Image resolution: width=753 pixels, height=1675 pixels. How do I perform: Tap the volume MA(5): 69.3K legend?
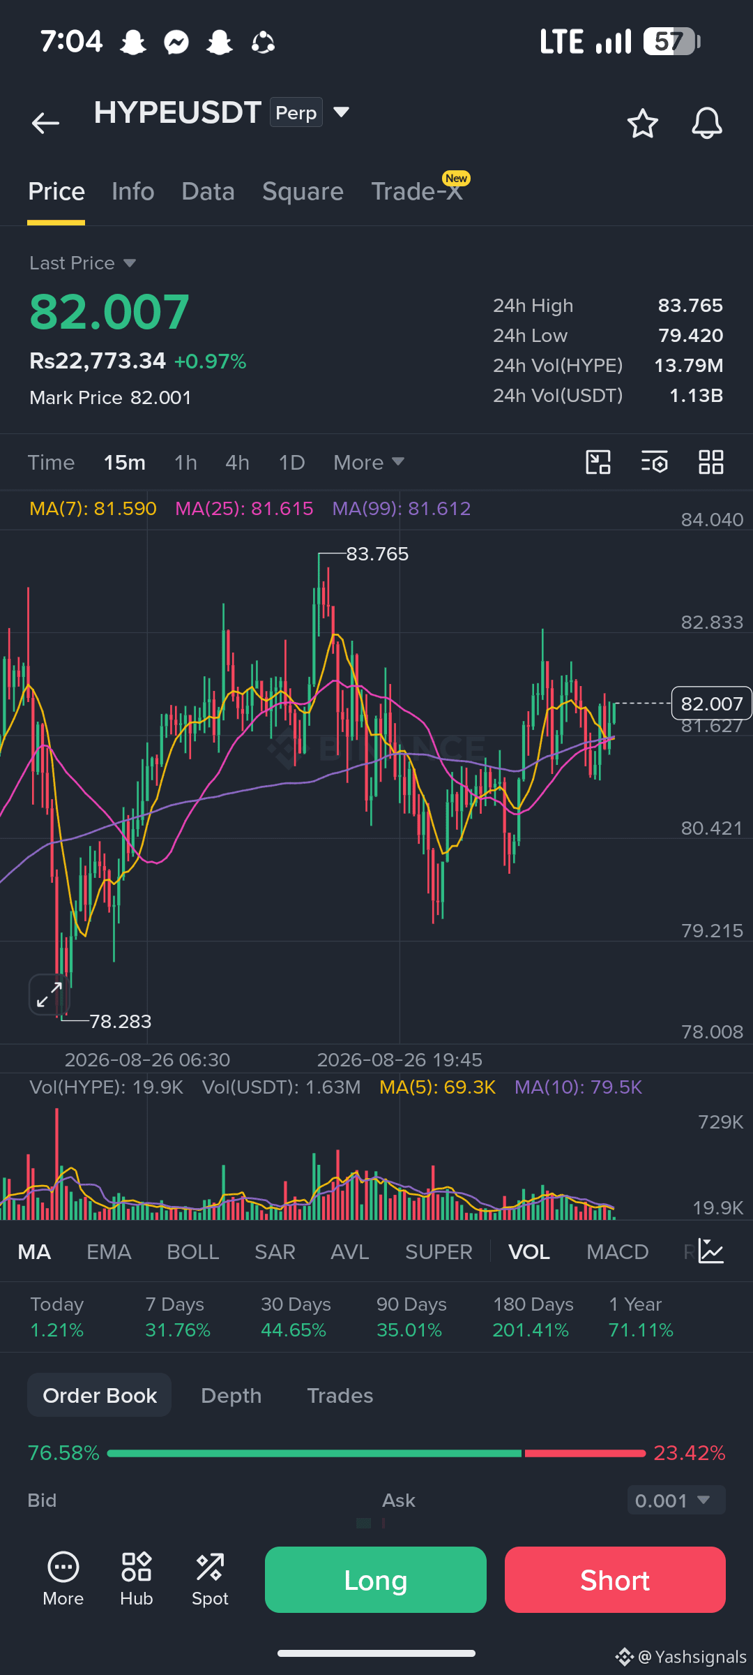[x=437, y=1087]
